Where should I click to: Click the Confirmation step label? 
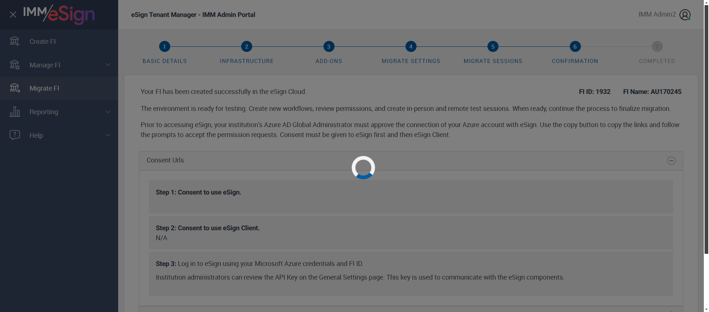coord(575,61)
